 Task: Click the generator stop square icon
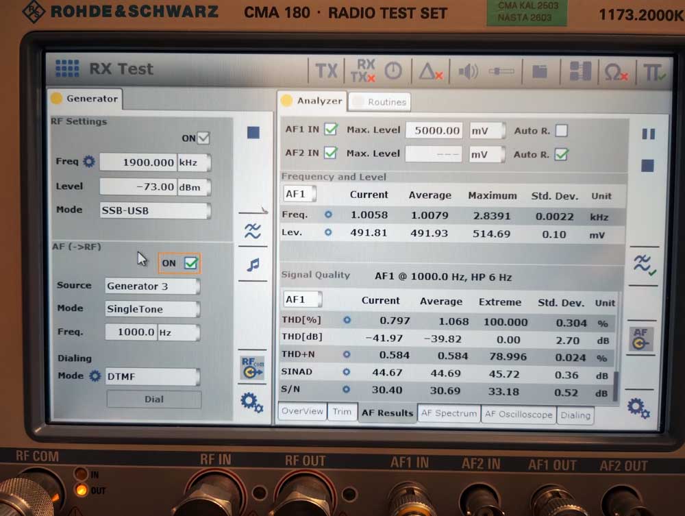click(253, 132)
